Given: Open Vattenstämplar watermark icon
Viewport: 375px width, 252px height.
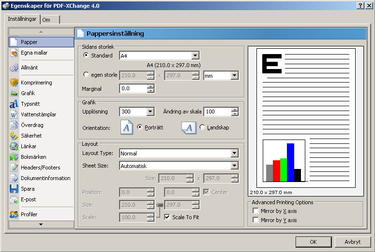Looking at the screenshot, I should point(14,114).
